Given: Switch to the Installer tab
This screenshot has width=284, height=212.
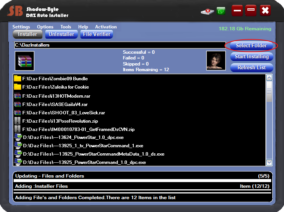Looking at the screenshot, I should click(x=28, y=34).
